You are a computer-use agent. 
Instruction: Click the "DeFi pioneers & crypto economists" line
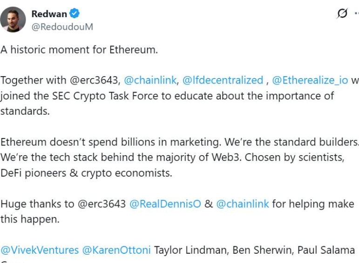(x=86, y=173)
